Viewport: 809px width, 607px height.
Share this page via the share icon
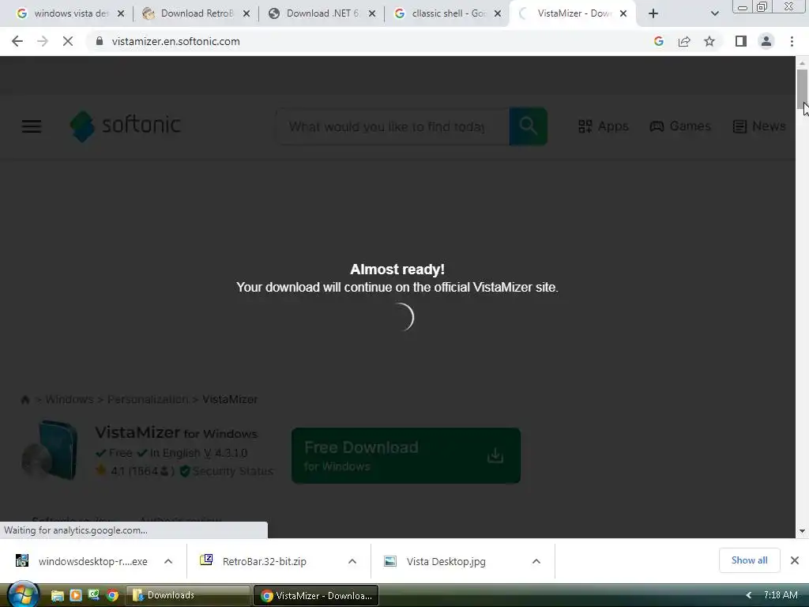point(684,41)
